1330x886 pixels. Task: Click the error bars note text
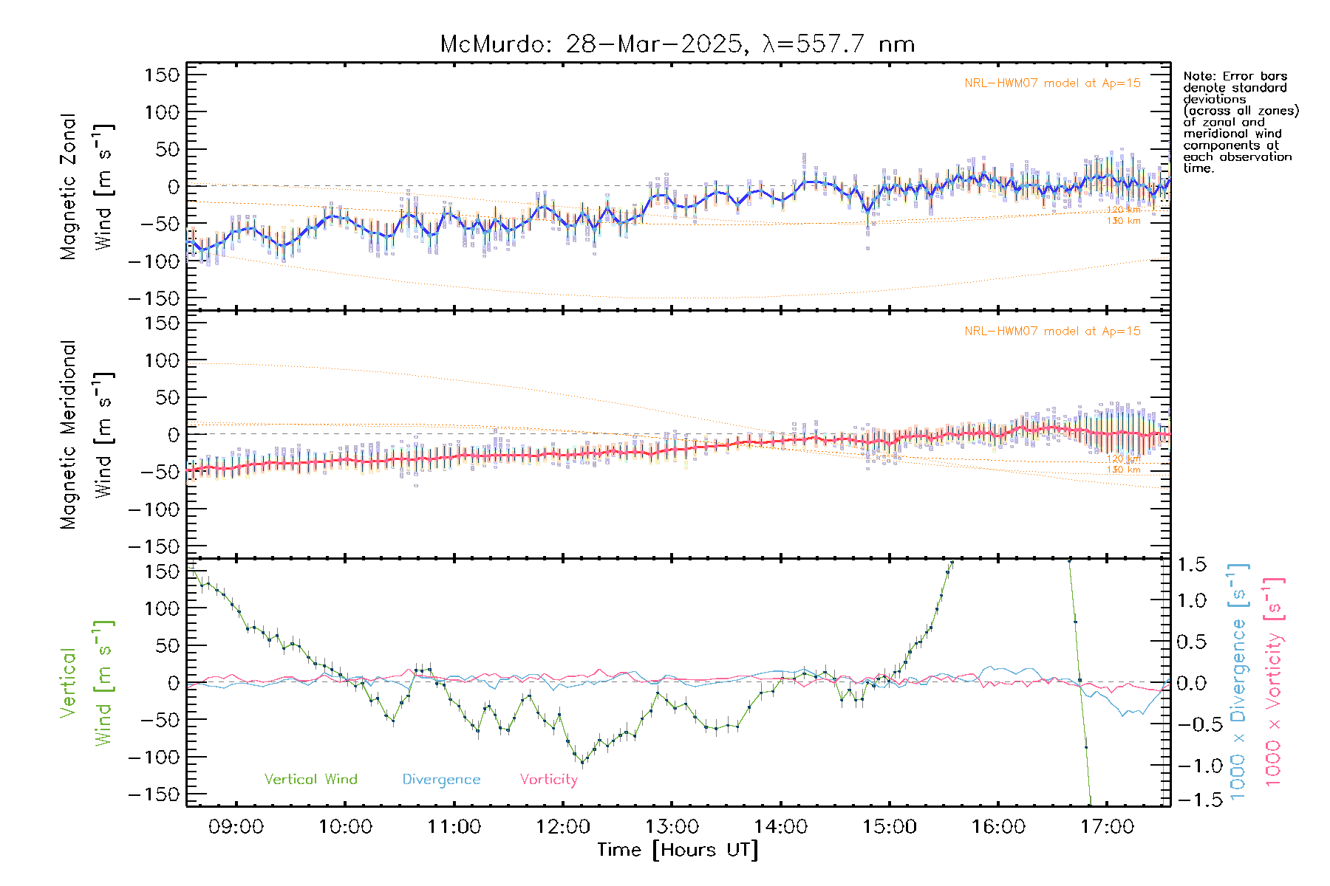(x=1240, y=122)
